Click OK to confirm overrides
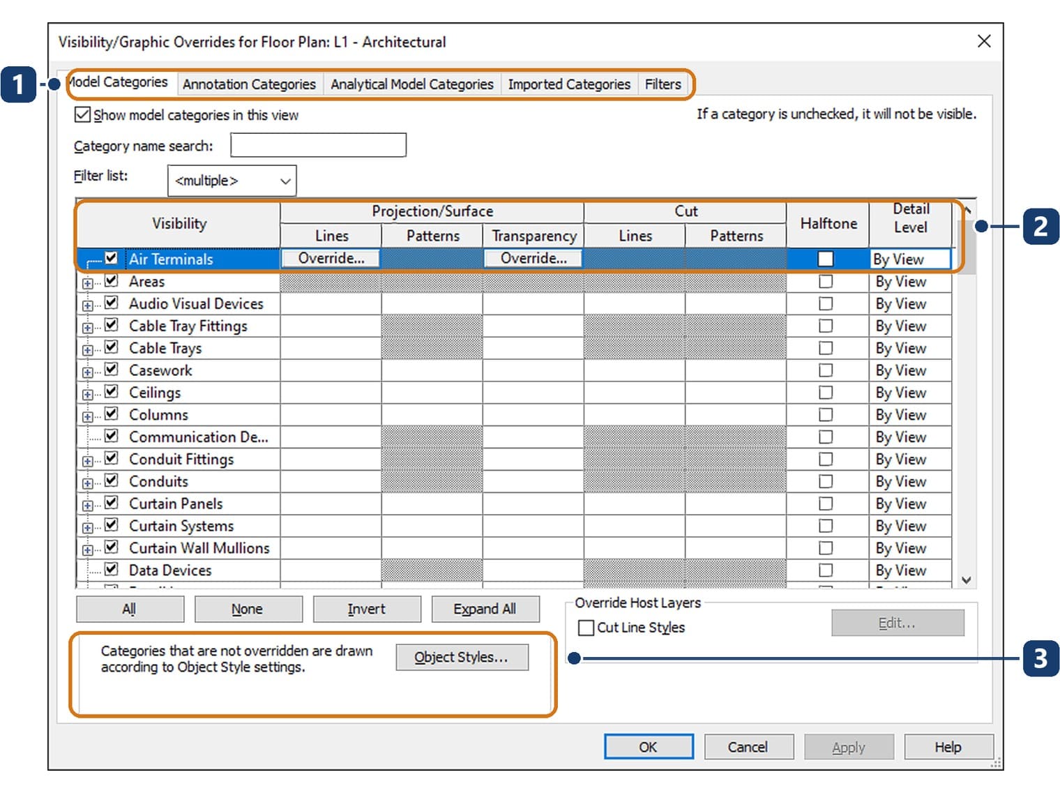The image size is (1060, 793). pyautogui.click(x=649, y=747)
